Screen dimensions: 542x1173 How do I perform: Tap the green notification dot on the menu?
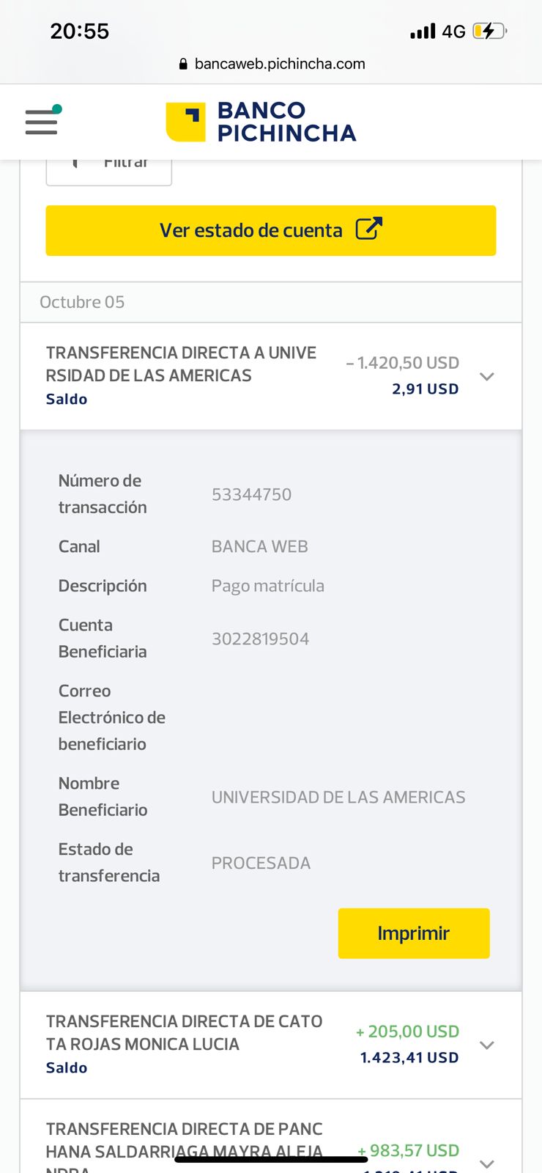click(57, 109)
